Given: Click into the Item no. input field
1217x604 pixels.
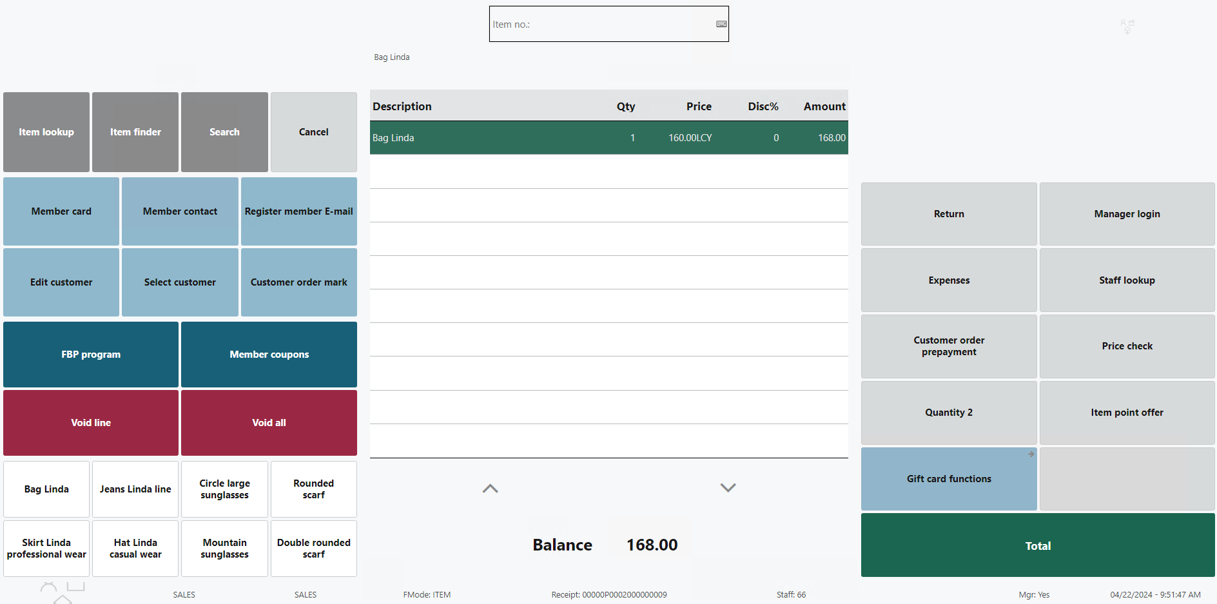Looking at the screenshot, I should [599, 24].
